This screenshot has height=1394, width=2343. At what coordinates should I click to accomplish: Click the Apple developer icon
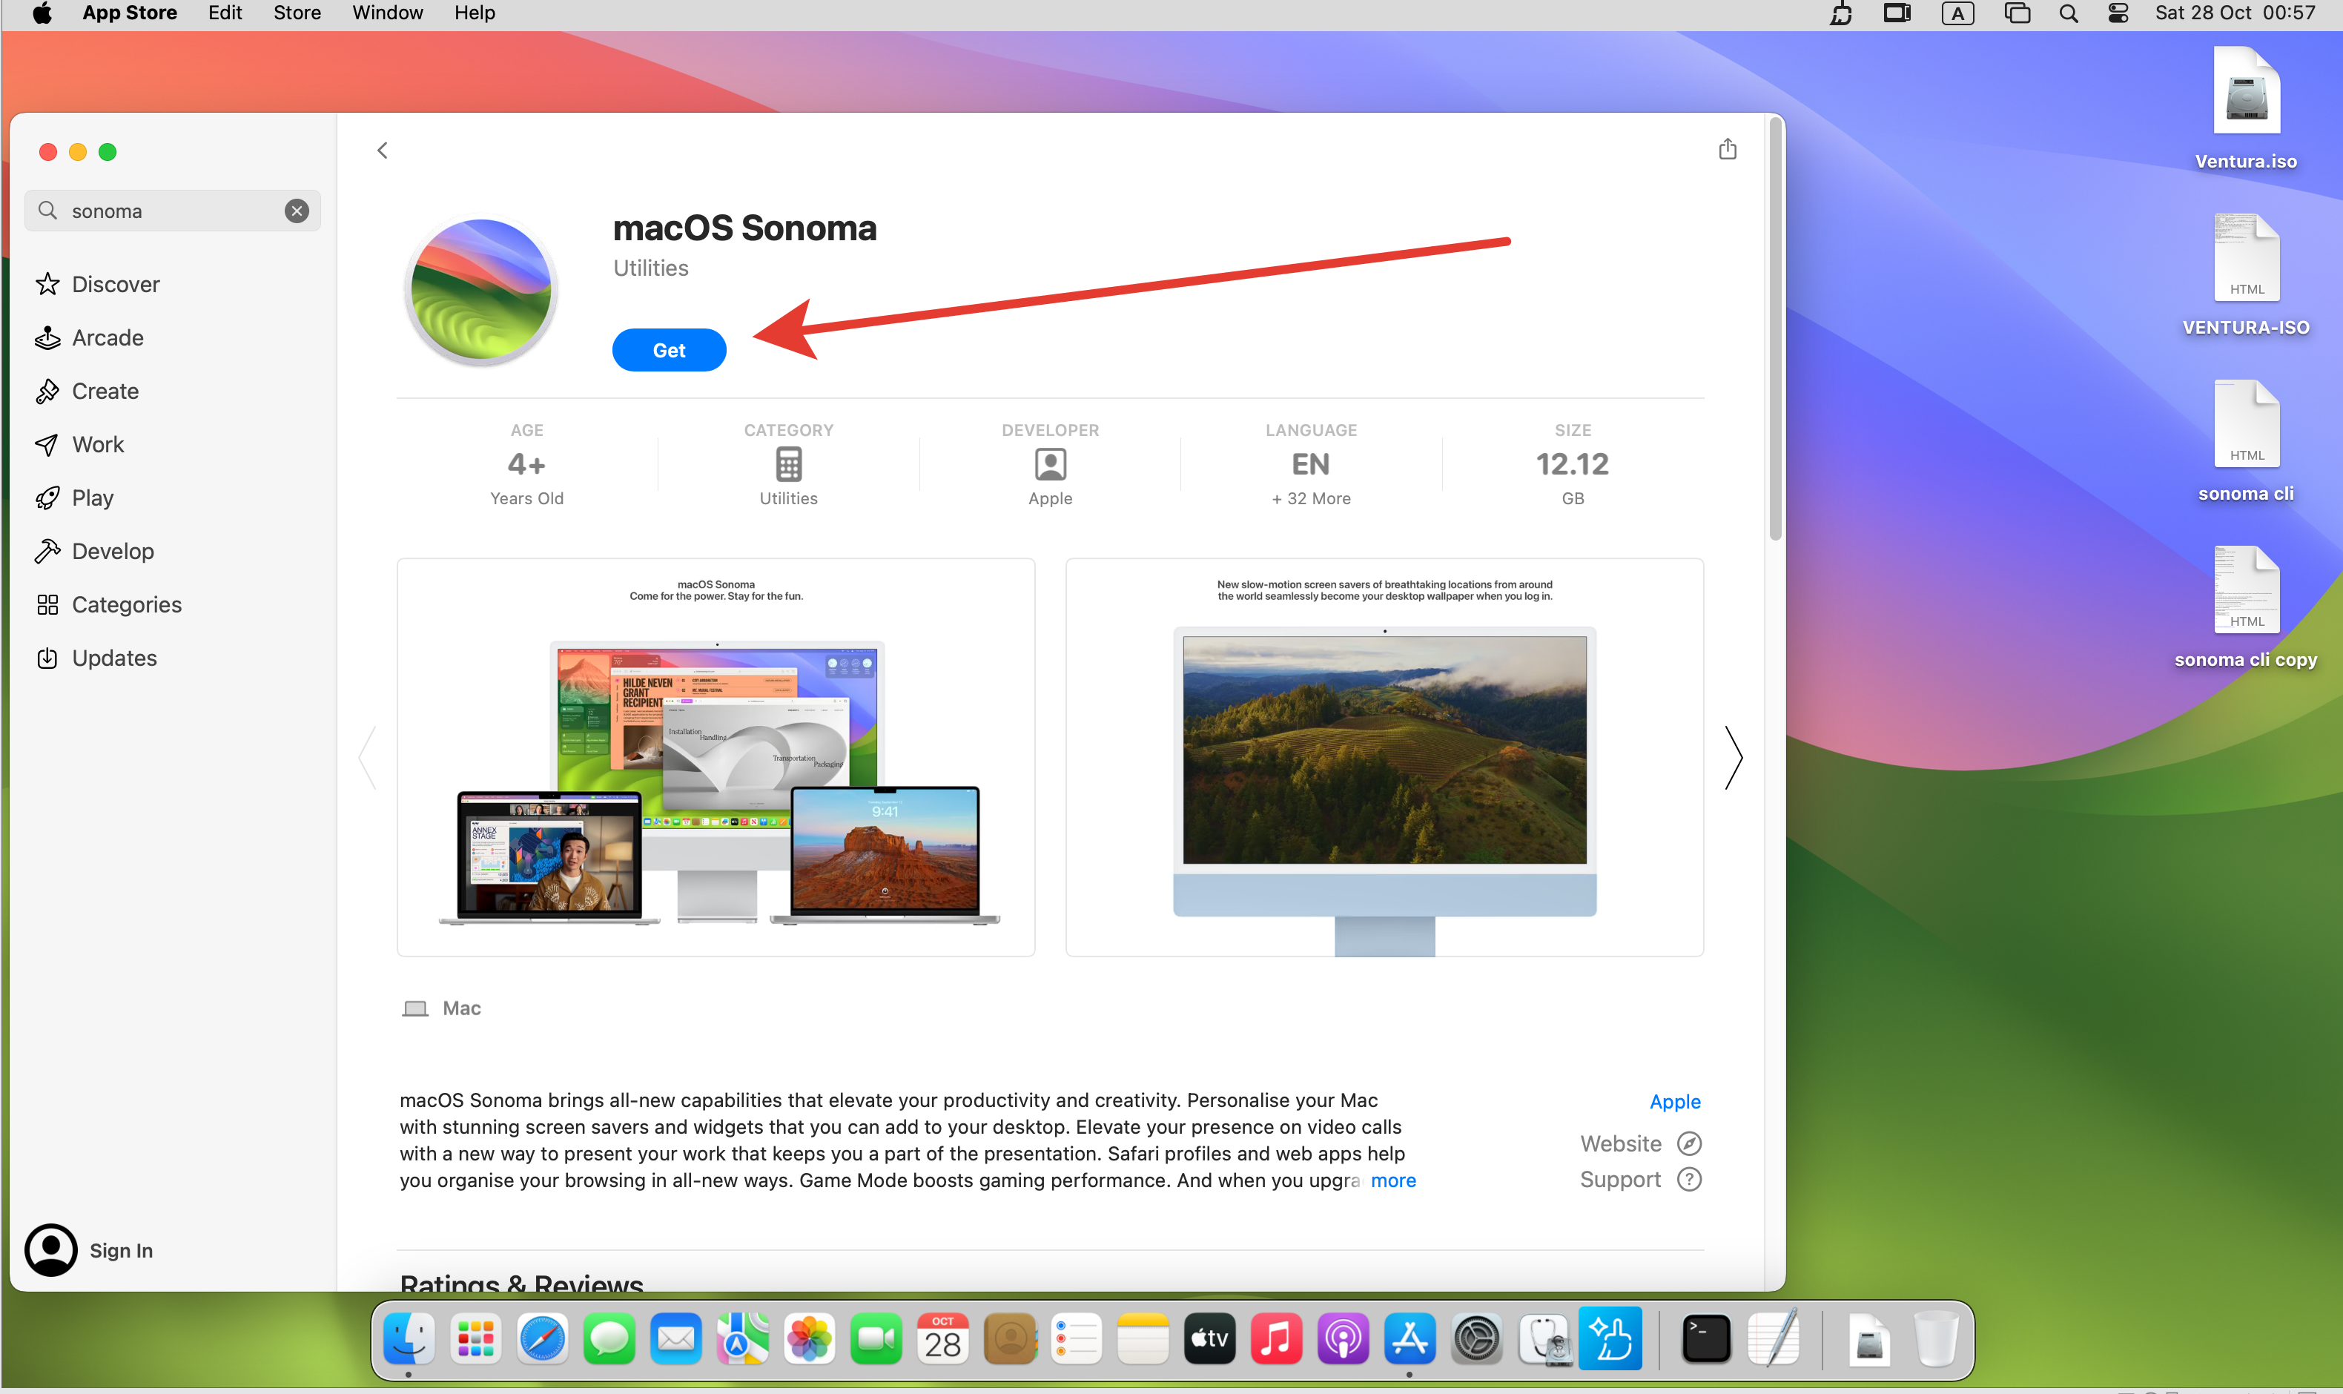click(x=1050, y=464)
